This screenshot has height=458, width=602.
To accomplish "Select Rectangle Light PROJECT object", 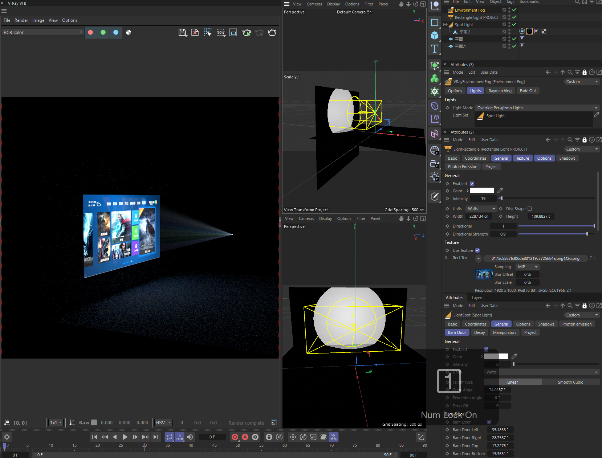I will pyautogui.click(x=477, y=17).
